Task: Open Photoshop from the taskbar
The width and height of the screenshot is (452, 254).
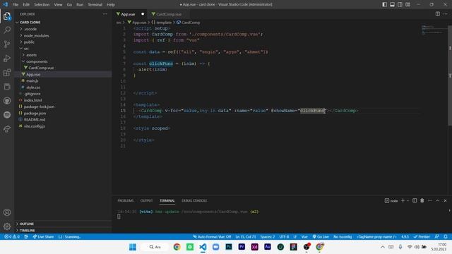Action: click(x=229, y=247)
